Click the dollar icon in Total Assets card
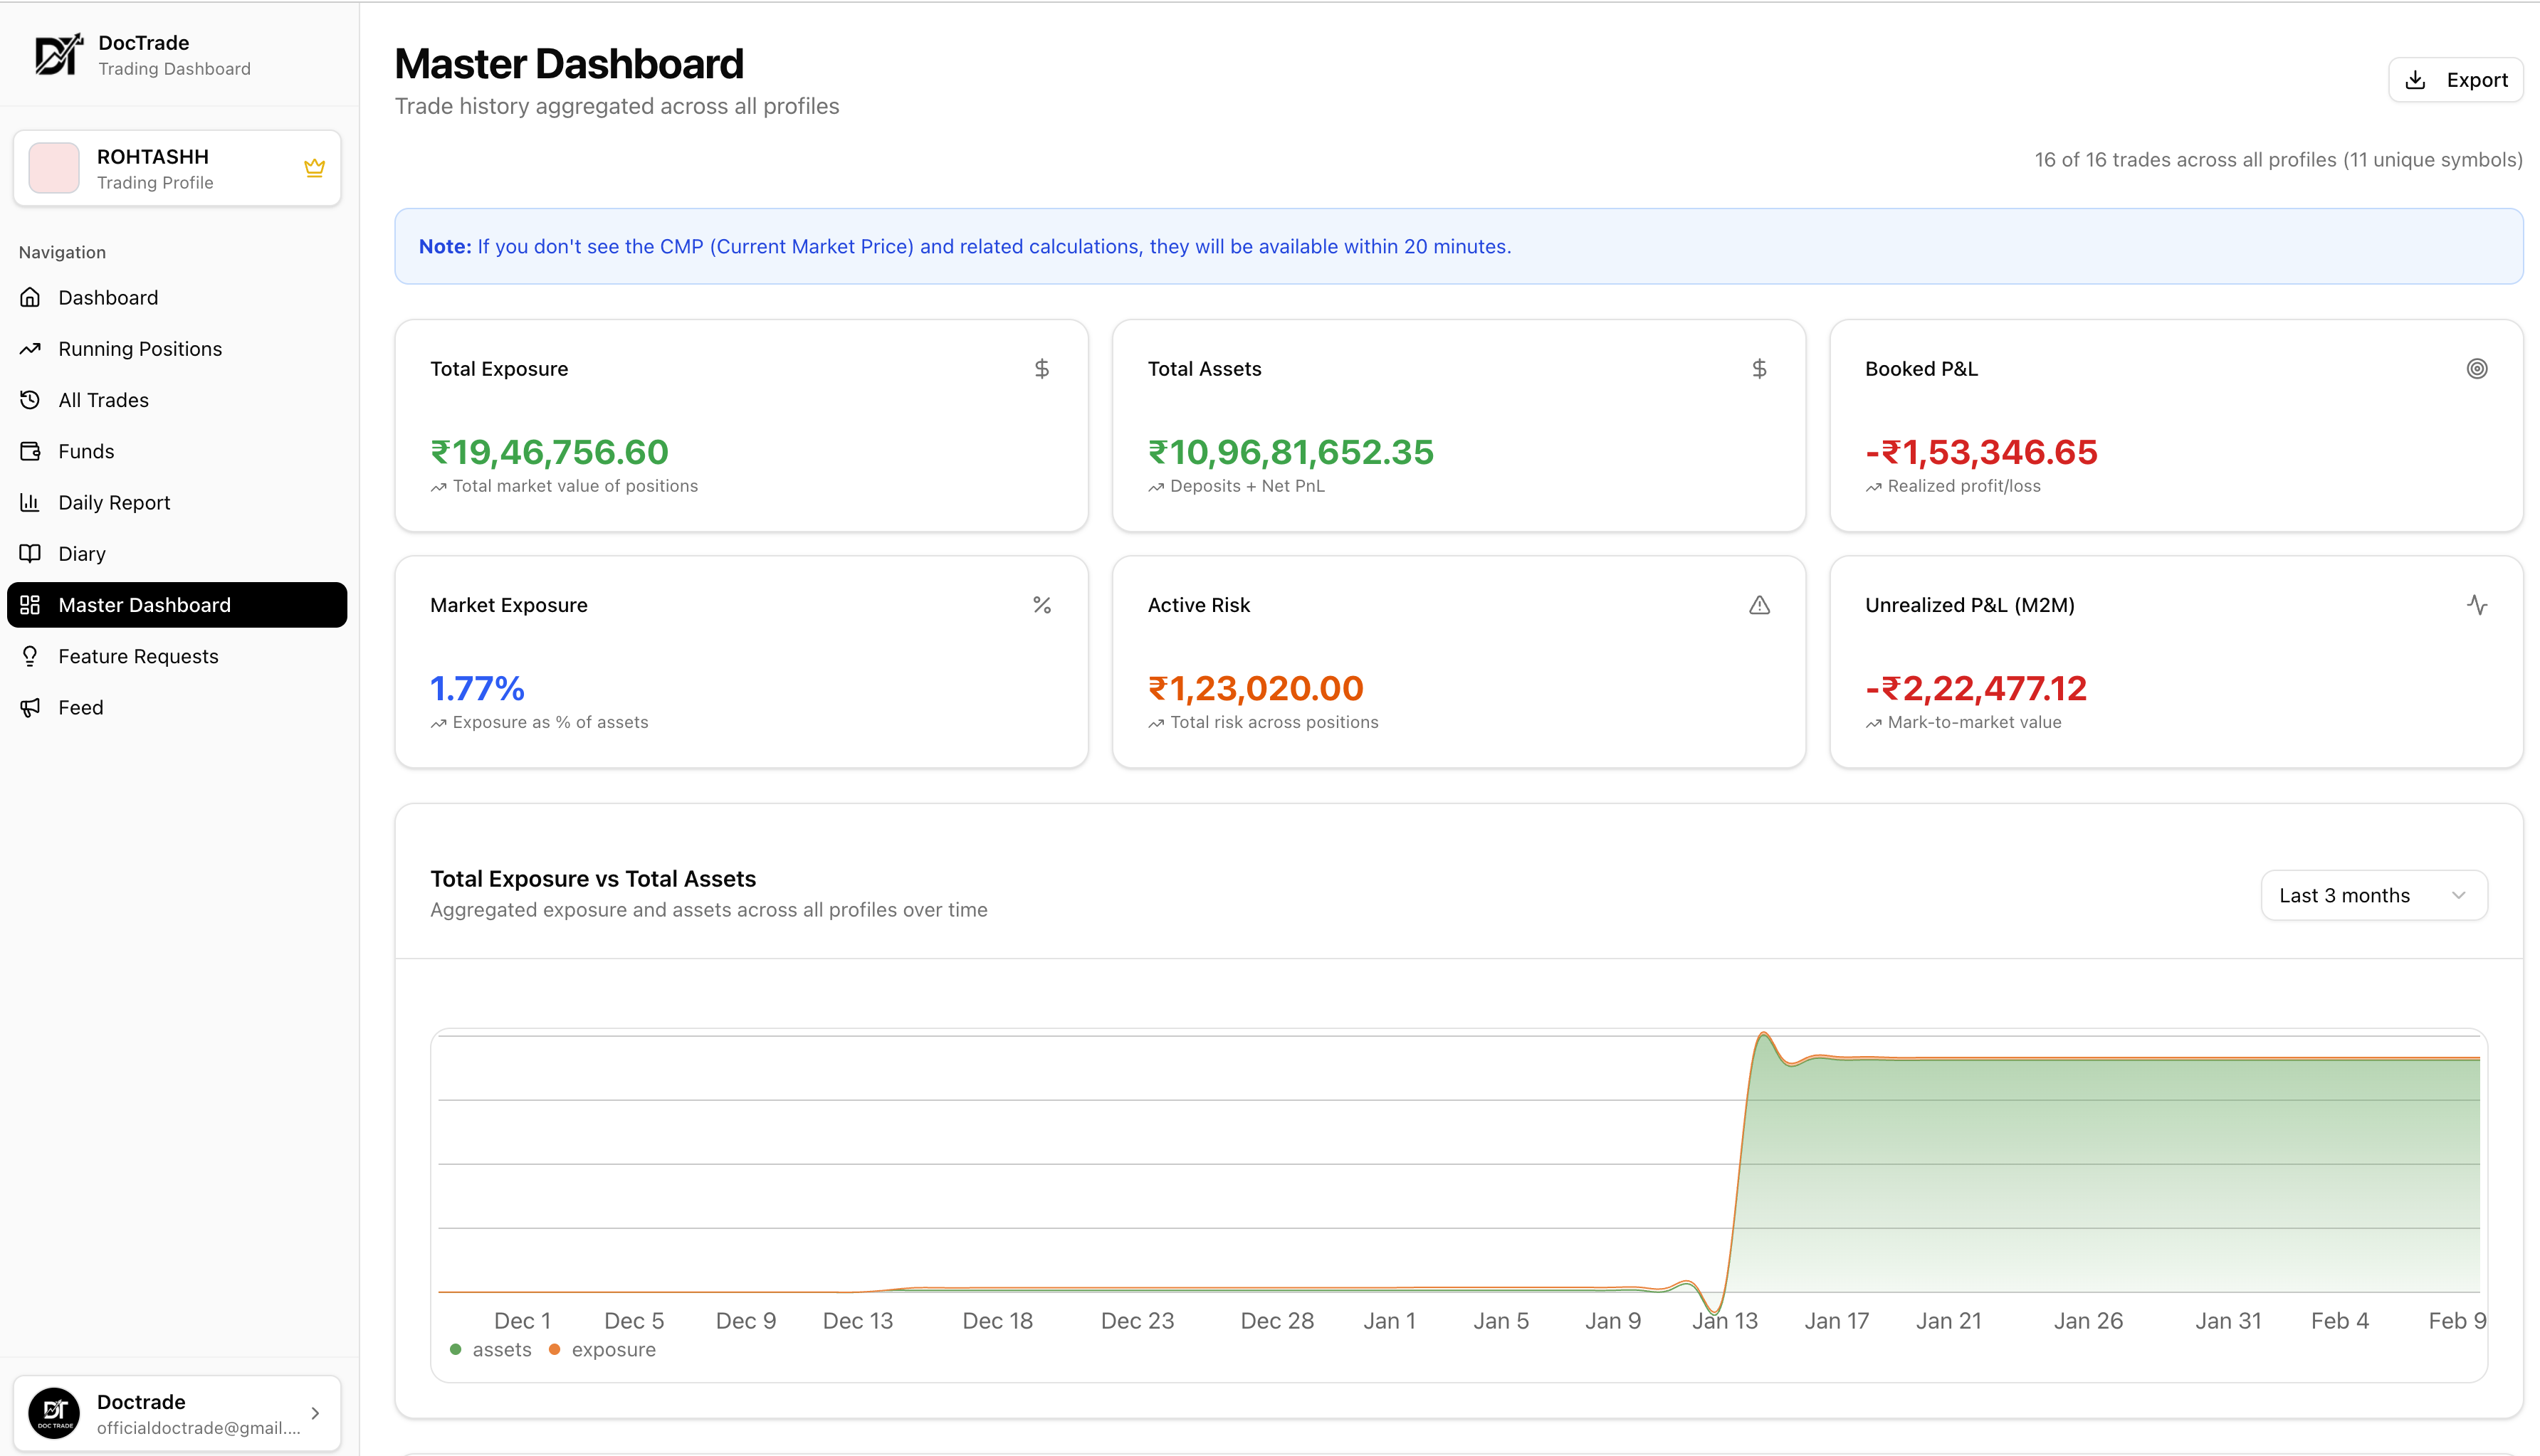 click(x=1758, y=369)
